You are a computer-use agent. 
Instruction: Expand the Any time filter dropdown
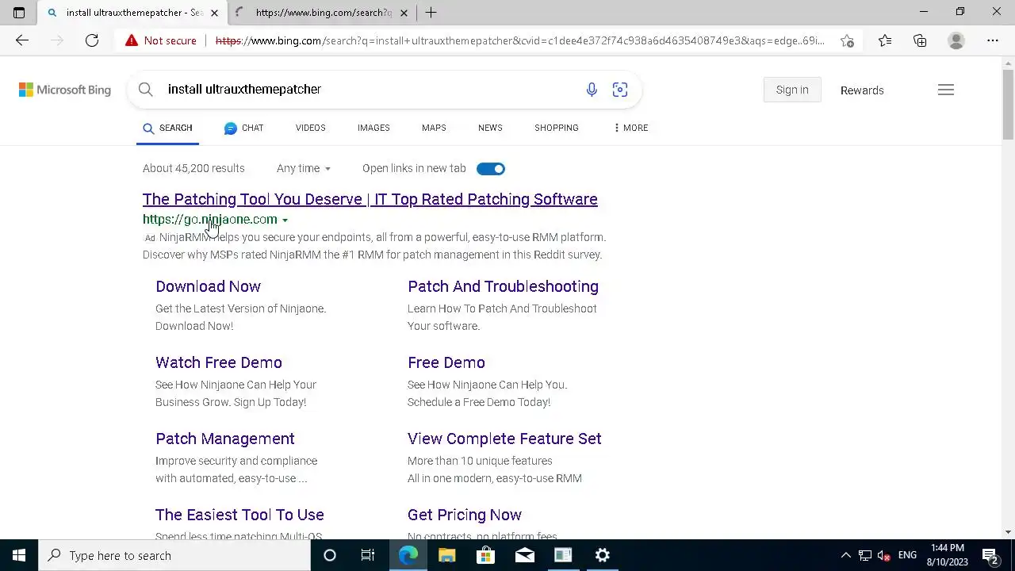(x=304, y=168)
